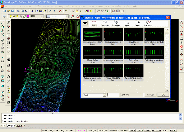Toggle ACCROBJ object snap in status bar
Image resolution: width=184 pixels, height=132 pixels.
point(156,131)
